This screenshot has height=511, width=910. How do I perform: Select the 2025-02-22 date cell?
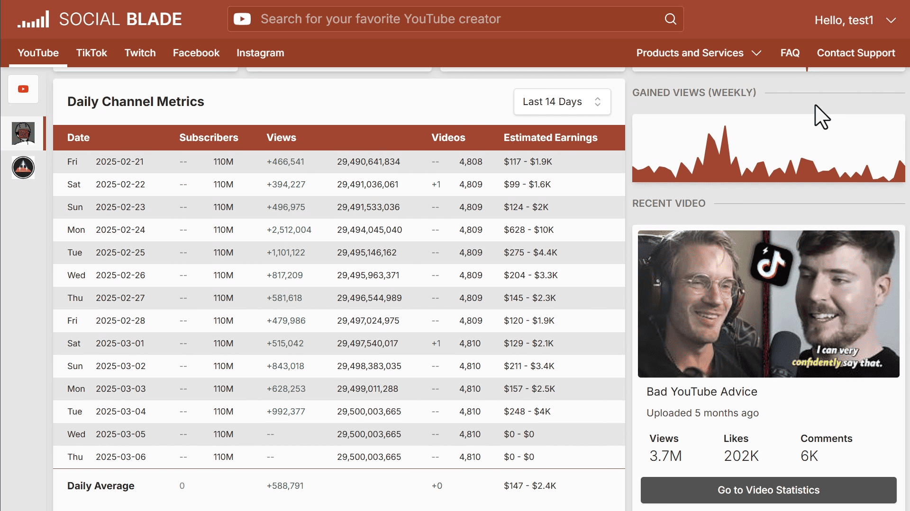(x=120, y=185)
